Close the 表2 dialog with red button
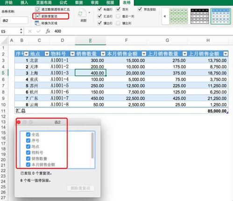This screenshot has height=201, width=233. pyautogui.click(x=19, y=122)
